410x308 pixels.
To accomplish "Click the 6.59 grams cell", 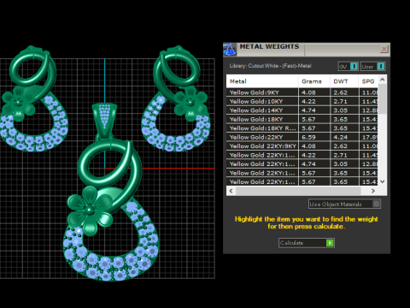I will [x=314, y=137].
